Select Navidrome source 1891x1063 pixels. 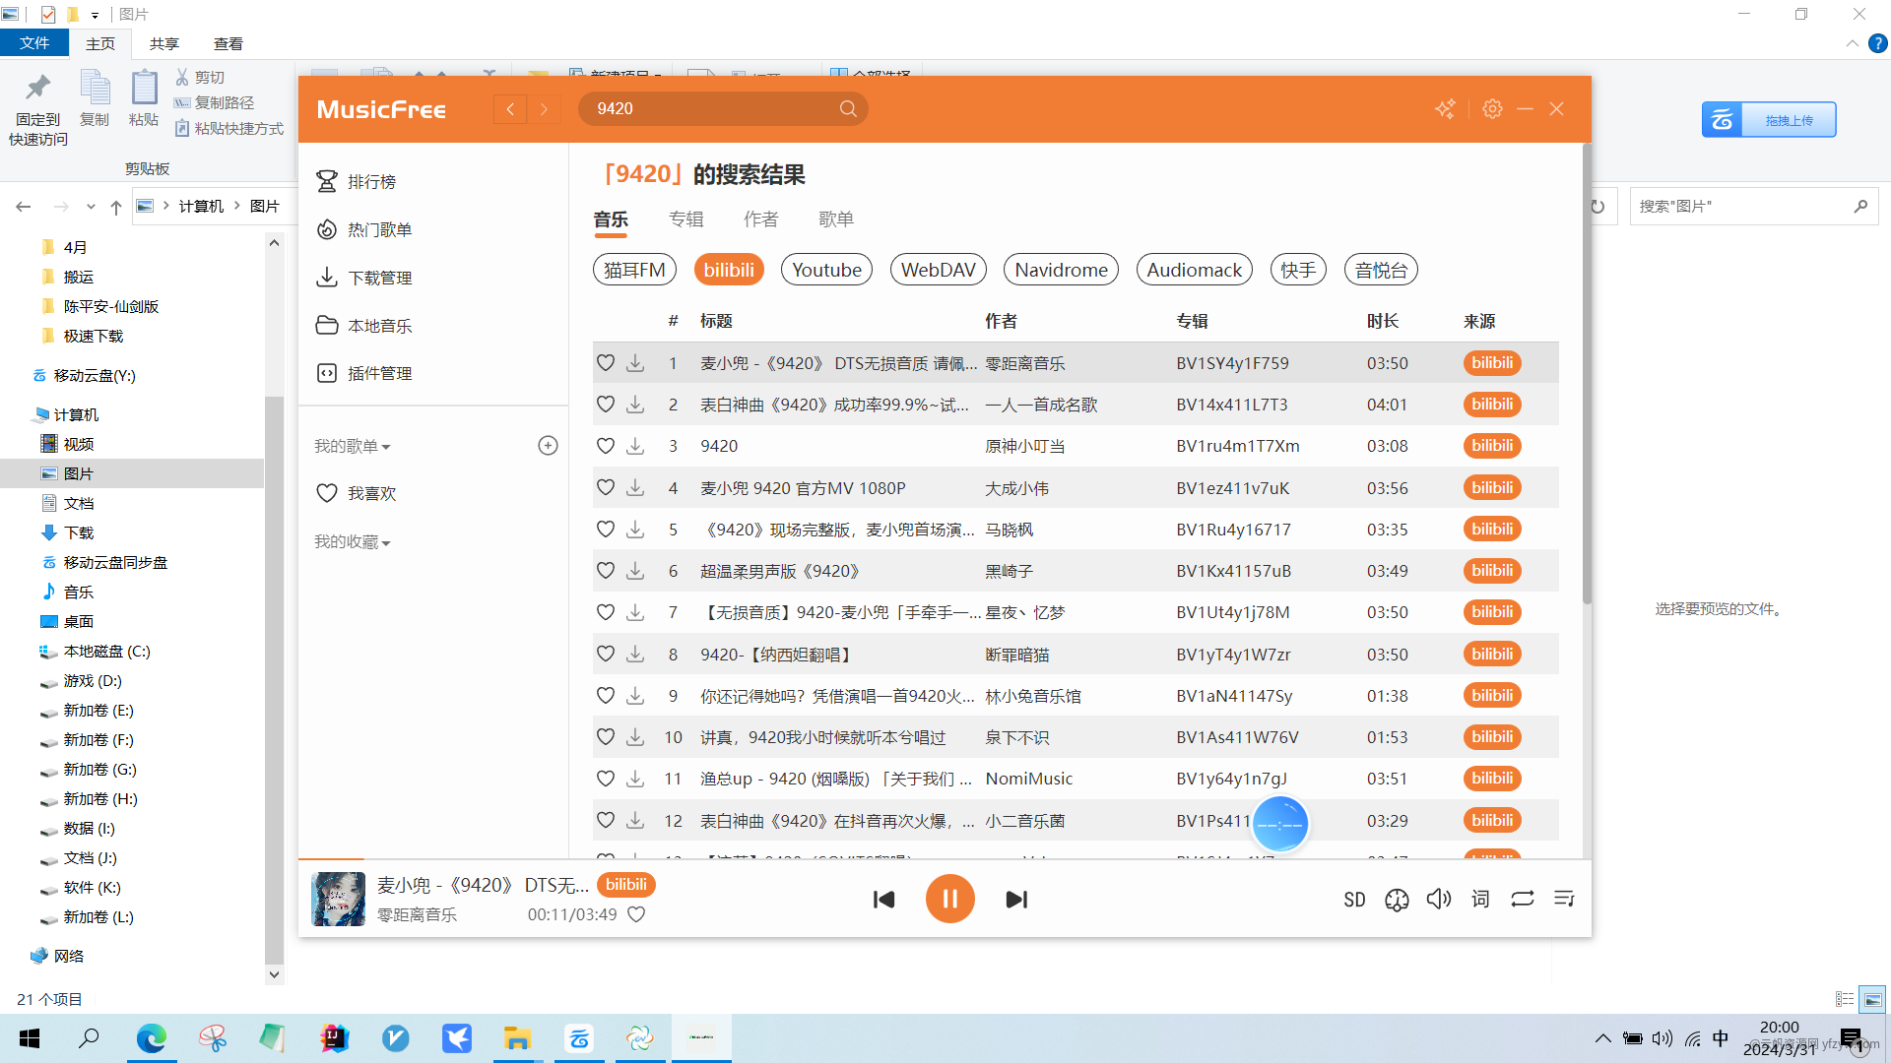pos(1061,270)
